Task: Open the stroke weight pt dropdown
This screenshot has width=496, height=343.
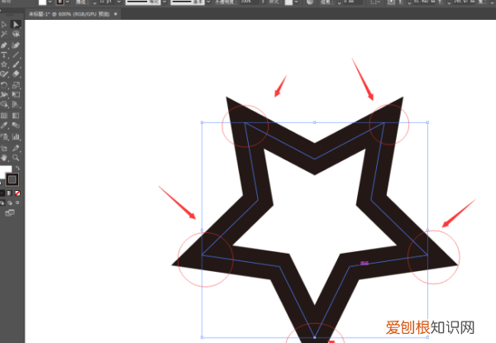Action: click(117, 2)
